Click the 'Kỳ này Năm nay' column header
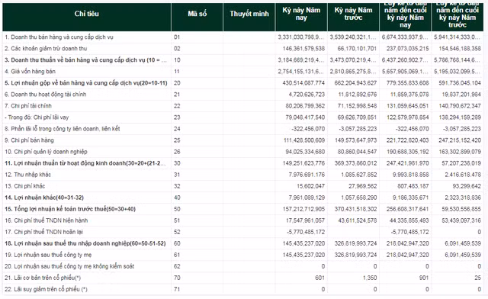This screenshot has height=299, width=488. 301,17
